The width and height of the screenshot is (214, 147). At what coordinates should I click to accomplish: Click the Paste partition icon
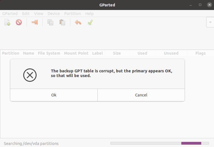(x=62, y=22)
